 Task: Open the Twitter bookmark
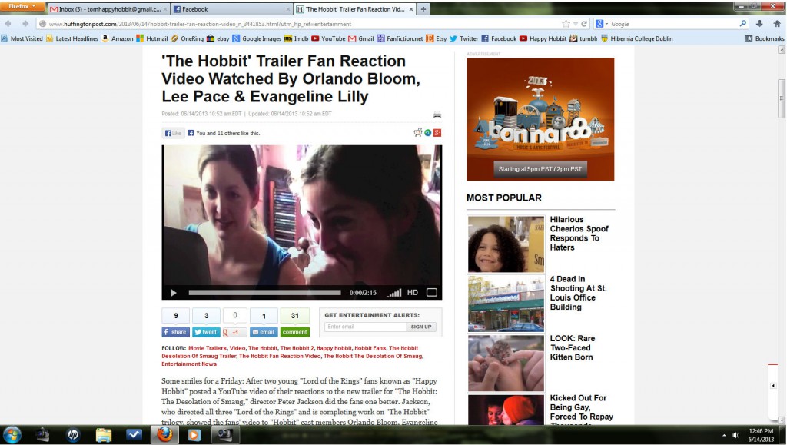click(464, 38)
